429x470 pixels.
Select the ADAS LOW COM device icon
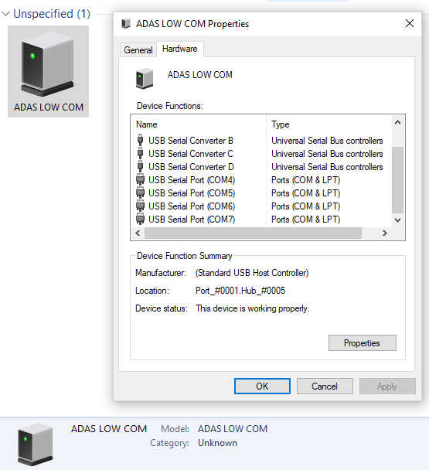[48, 64]
